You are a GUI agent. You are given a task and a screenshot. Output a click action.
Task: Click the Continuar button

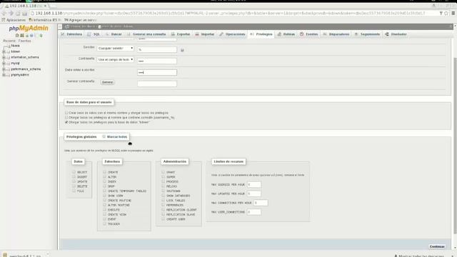[x=437, y=246]
